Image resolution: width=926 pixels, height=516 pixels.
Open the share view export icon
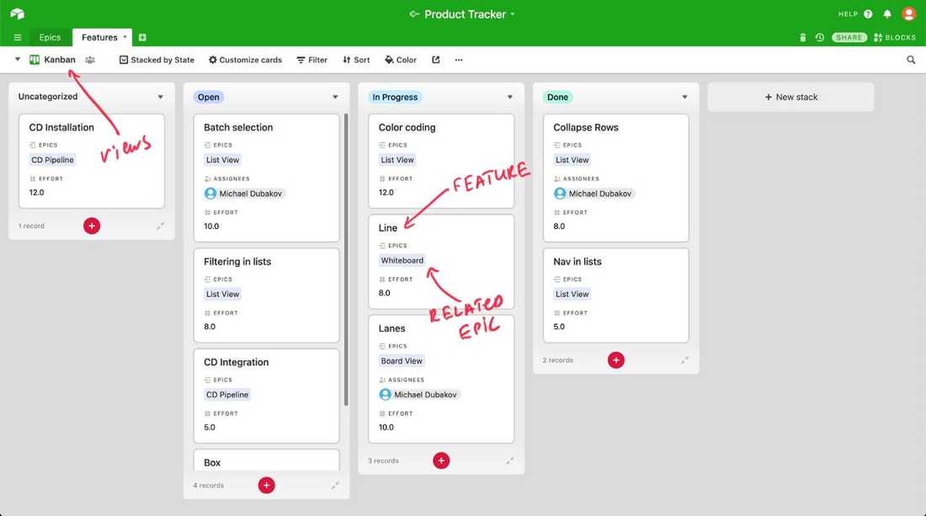[x=436, y=60]
